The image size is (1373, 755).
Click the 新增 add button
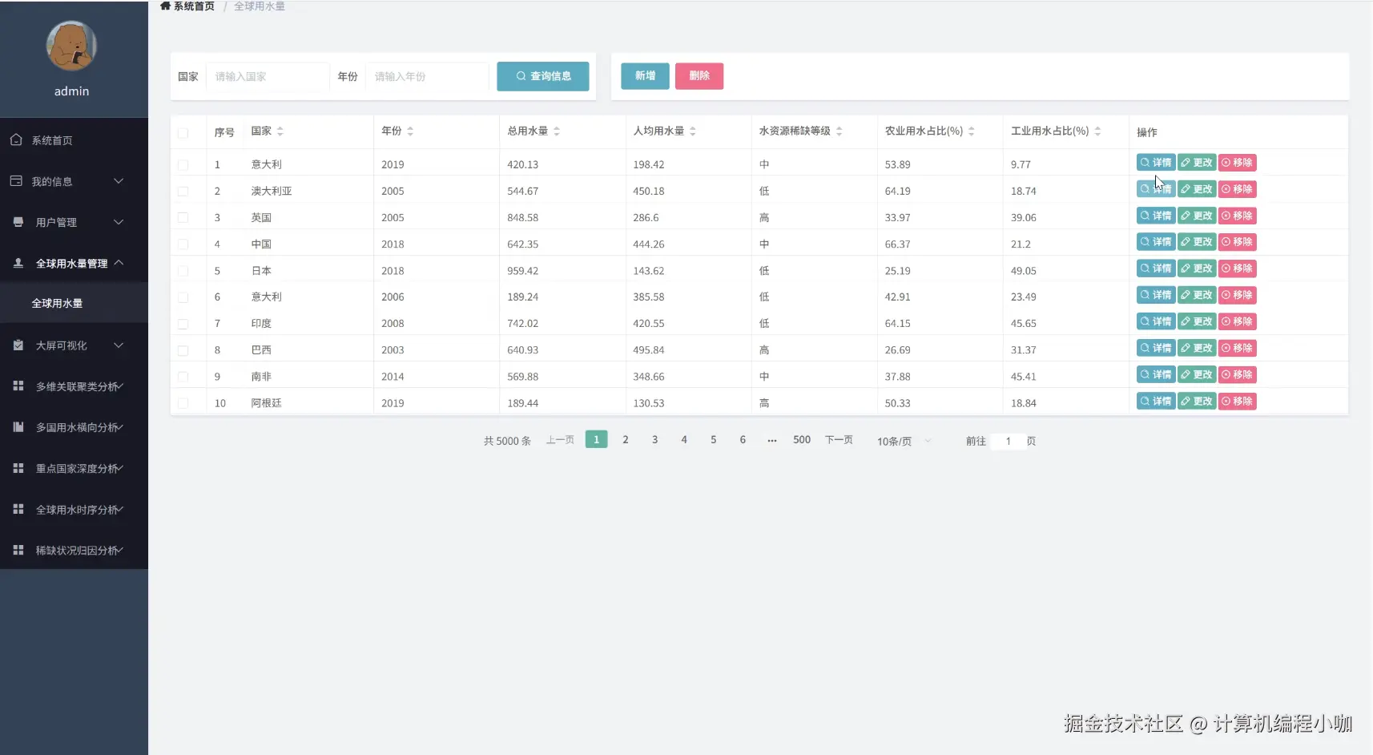[645, 76]
